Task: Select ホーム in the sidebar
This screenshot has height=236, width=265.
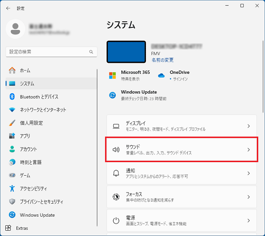Action: pyautogui.click(x=51, y=70)
